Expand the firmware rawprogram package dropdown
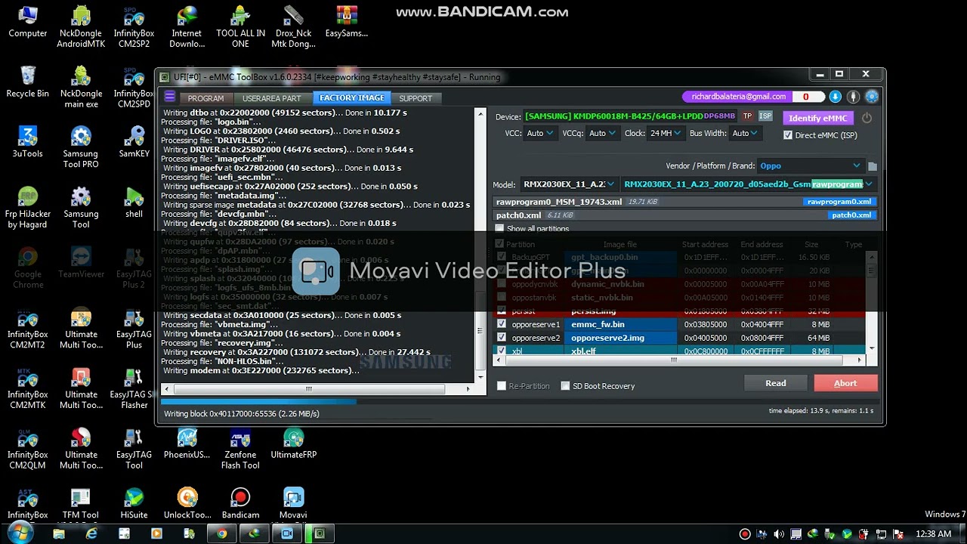 tap(747, 184)
